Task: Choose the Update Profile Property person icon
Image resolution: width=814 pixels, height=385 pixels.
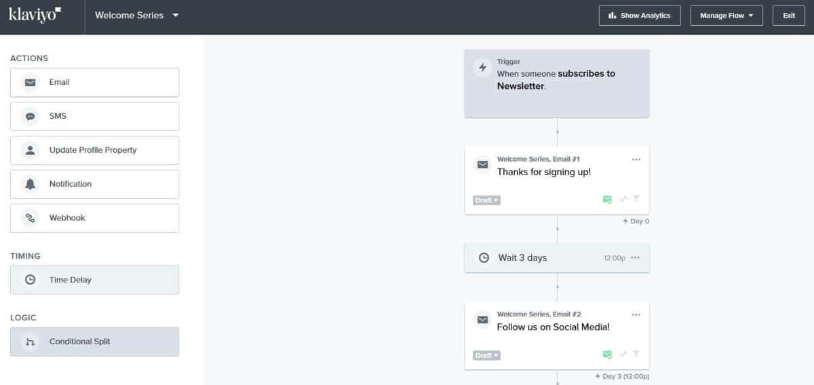Action: [x=30, y=150]
